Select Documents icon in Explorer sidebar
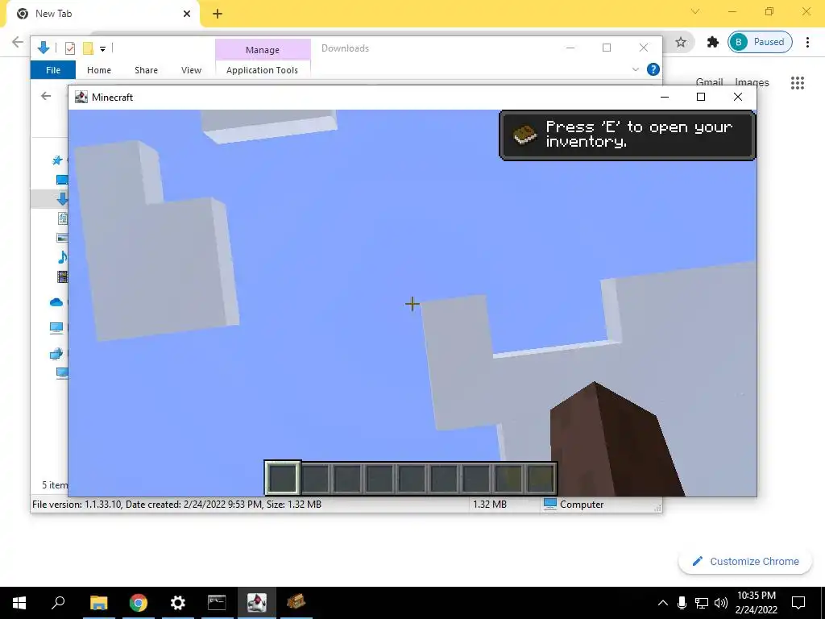The image size is (825, 619). click(62, 218)
